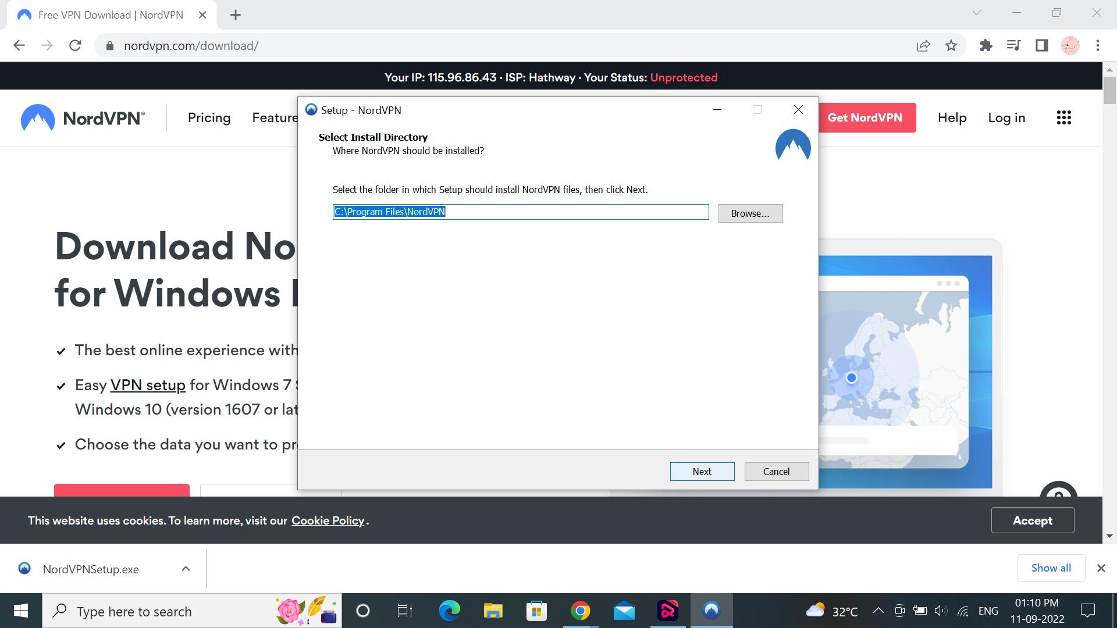1117x628 pixels.
Task: Click Cancel in the NordVPN setup dialog
Action: point(777,472)
